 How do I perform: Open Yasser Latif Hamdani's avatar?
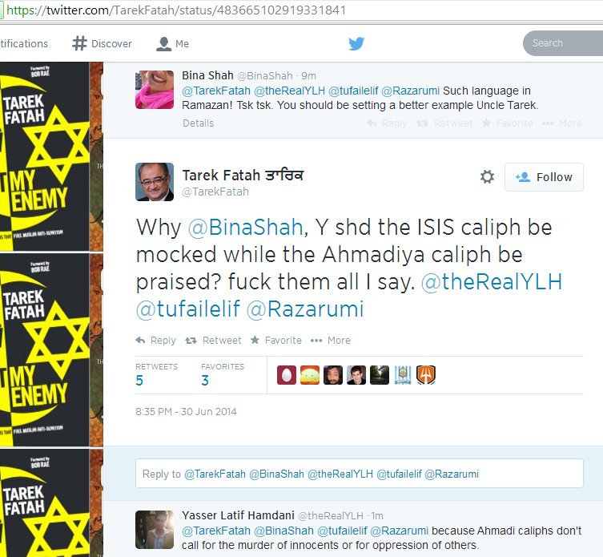[155, 530]
